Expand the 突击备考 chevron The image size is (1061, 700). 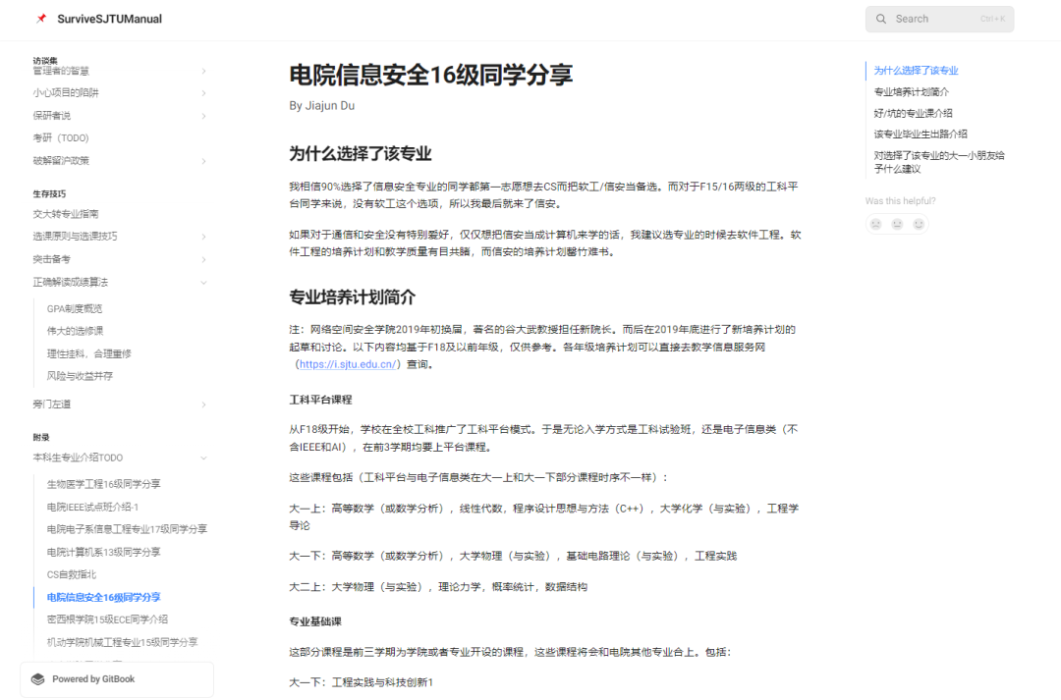click(203, 260)
